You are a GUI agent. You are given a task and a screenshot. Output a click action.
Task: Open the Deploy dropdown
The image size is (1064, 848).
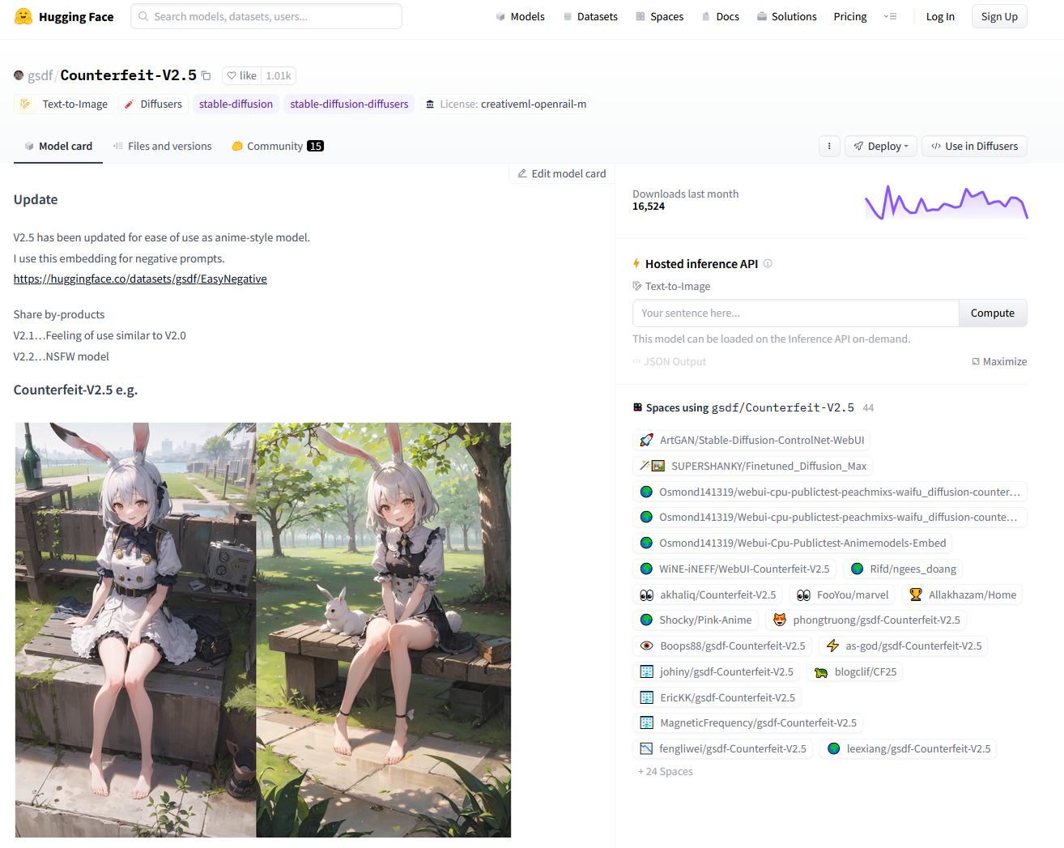pyautogui.click(x=881, y=147)
